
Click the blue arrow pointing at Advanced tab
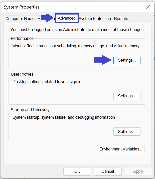coord(48,18)
